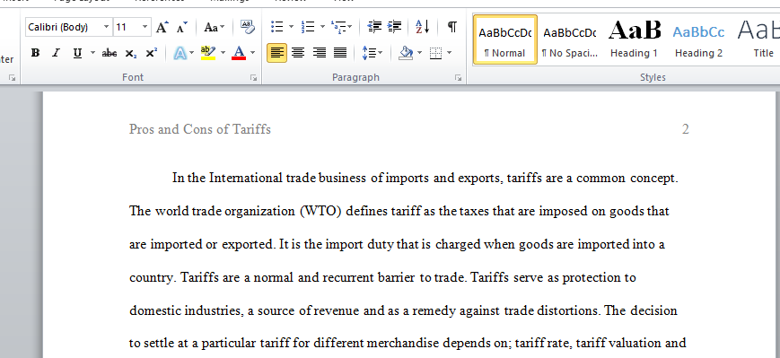Open Line and Paragraph Spacing
The width and height of the screenshot is (780, 358).
372,53
